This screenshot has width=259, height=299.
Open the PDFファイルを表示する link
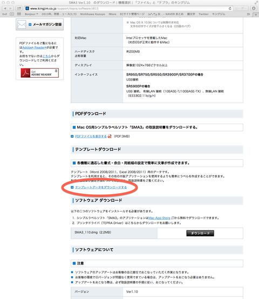point(91,137)
